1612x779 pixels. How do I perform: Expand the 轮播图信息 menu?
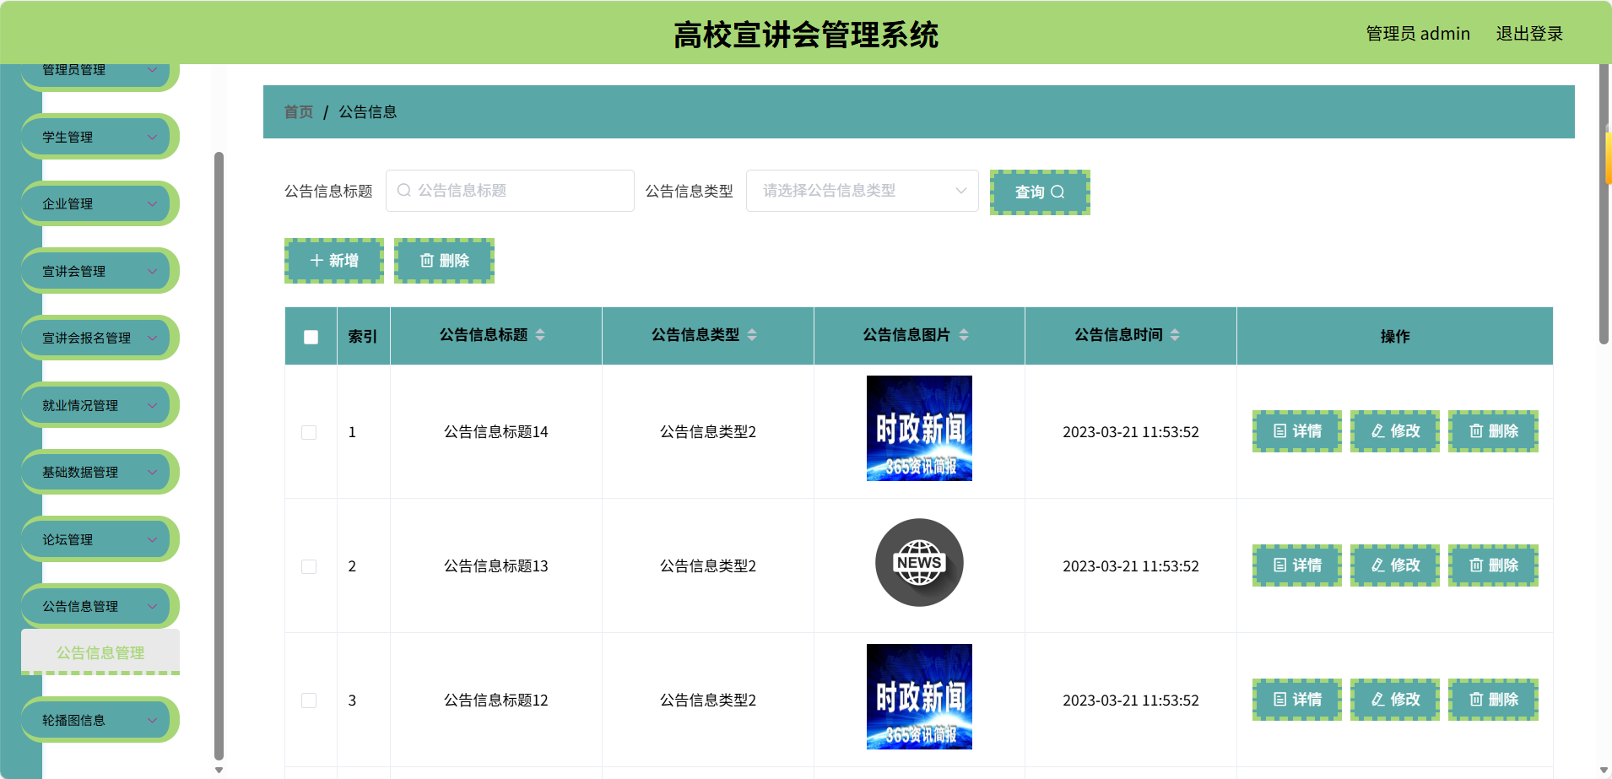(100, 720)
